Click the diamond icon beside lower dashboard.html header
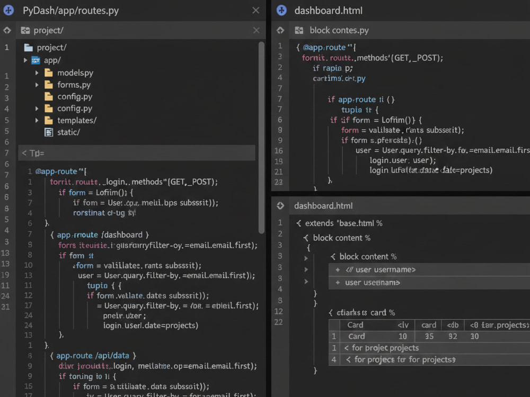530x397 pixels. pyautogui.click(x=280, y=205)
